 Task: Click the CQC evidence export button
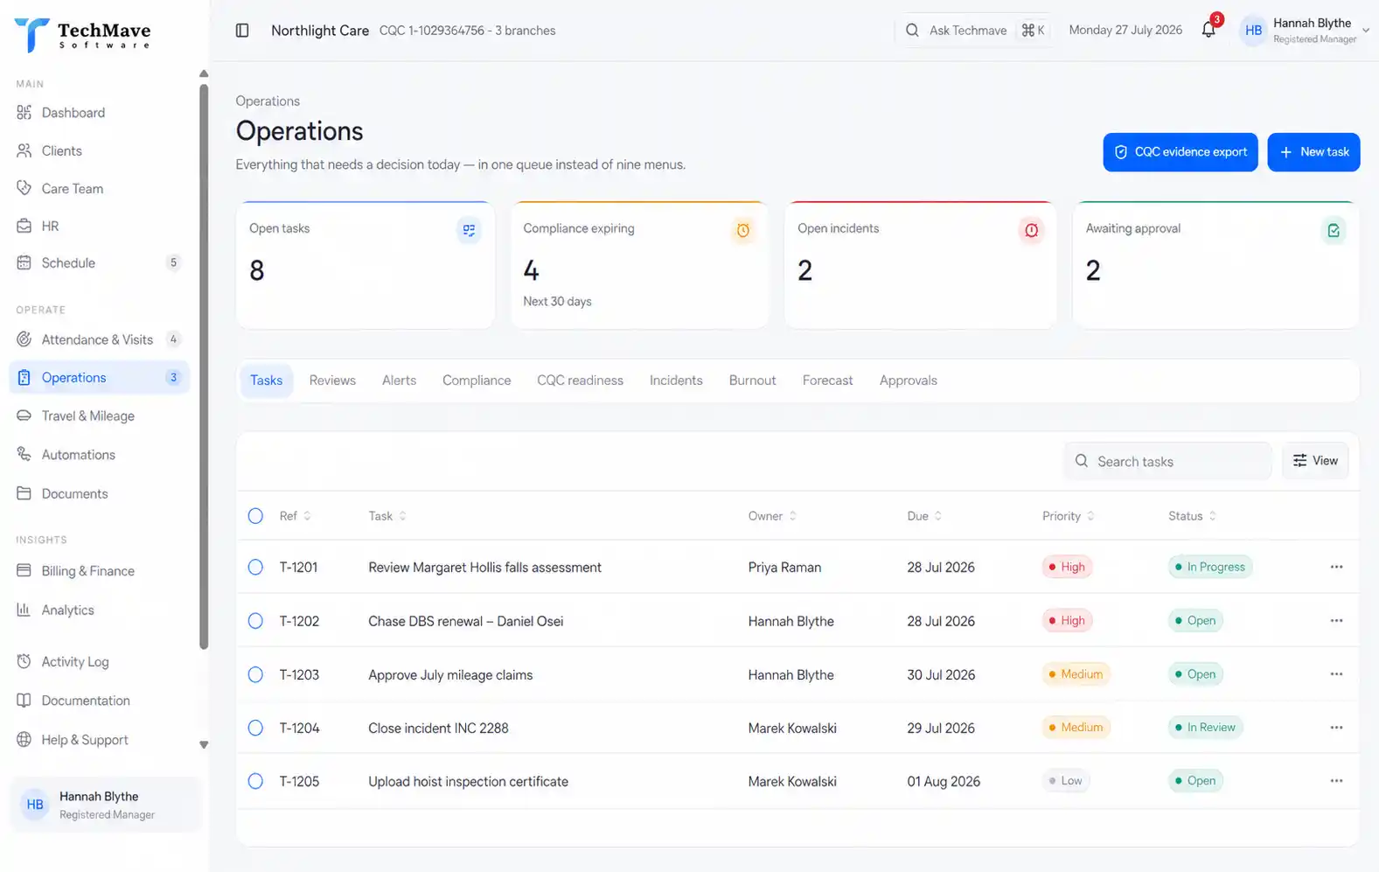pos(1180,152)
